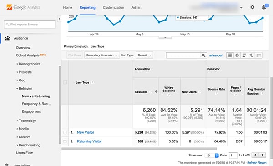Switch to the pivot table view icon
This screenshot has width=273, height=166.
tap(258, 55)
